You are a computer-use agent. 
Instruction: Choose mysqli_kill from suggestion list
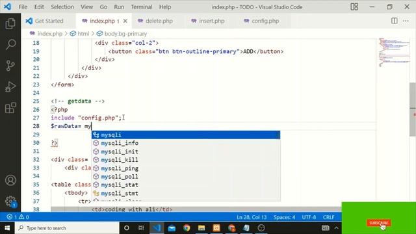pos(186,160)
